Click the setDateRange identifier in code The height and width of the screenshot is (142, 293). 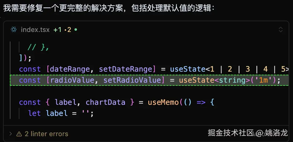(x=126, y=69)
